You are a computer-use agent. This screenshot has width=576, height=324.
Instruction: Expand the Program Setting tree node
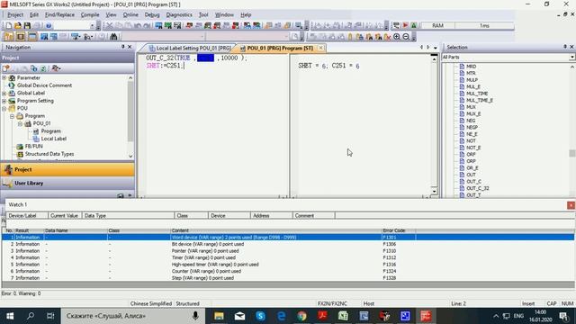click(x=4, y=101)
